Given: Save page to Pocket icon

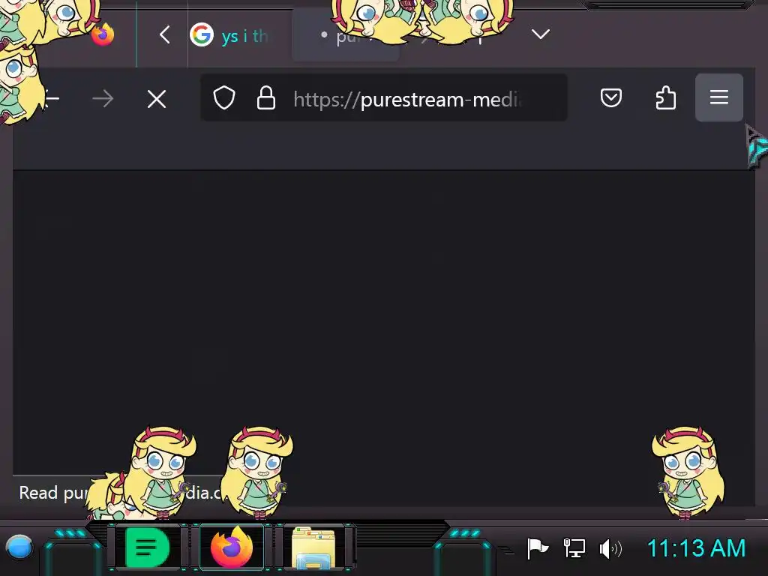Looking at the screenshot, I should tap(611, 97).
